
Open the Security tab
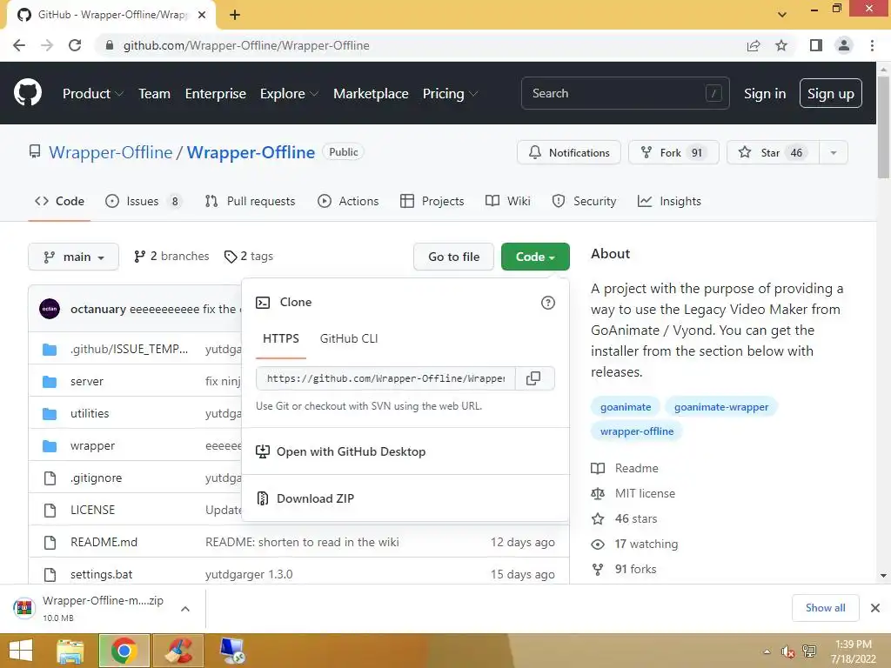[x=584, y=201]
